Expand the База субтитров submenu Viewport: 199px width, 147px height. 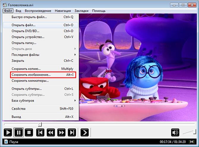pos(41,101)
